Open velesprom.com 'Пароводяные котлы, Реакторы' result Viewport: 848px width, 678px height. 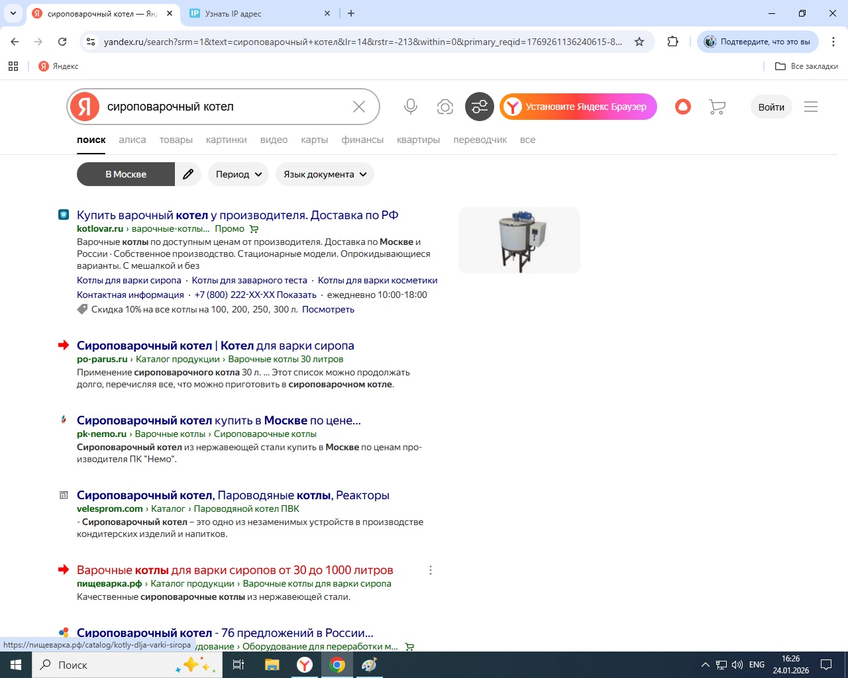[233, 495]
